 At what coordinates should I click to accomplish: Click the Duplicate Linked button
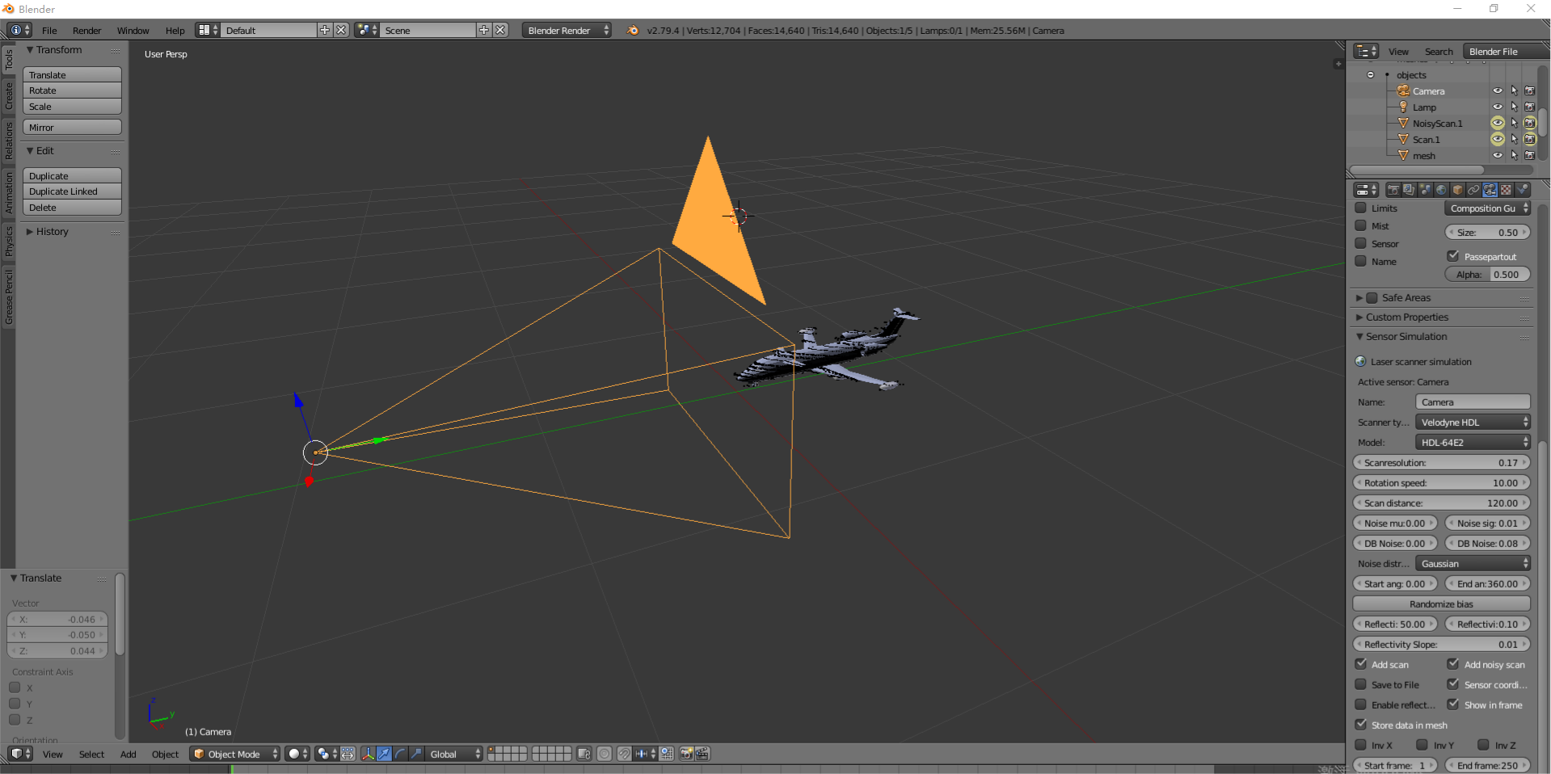(71, 191)
